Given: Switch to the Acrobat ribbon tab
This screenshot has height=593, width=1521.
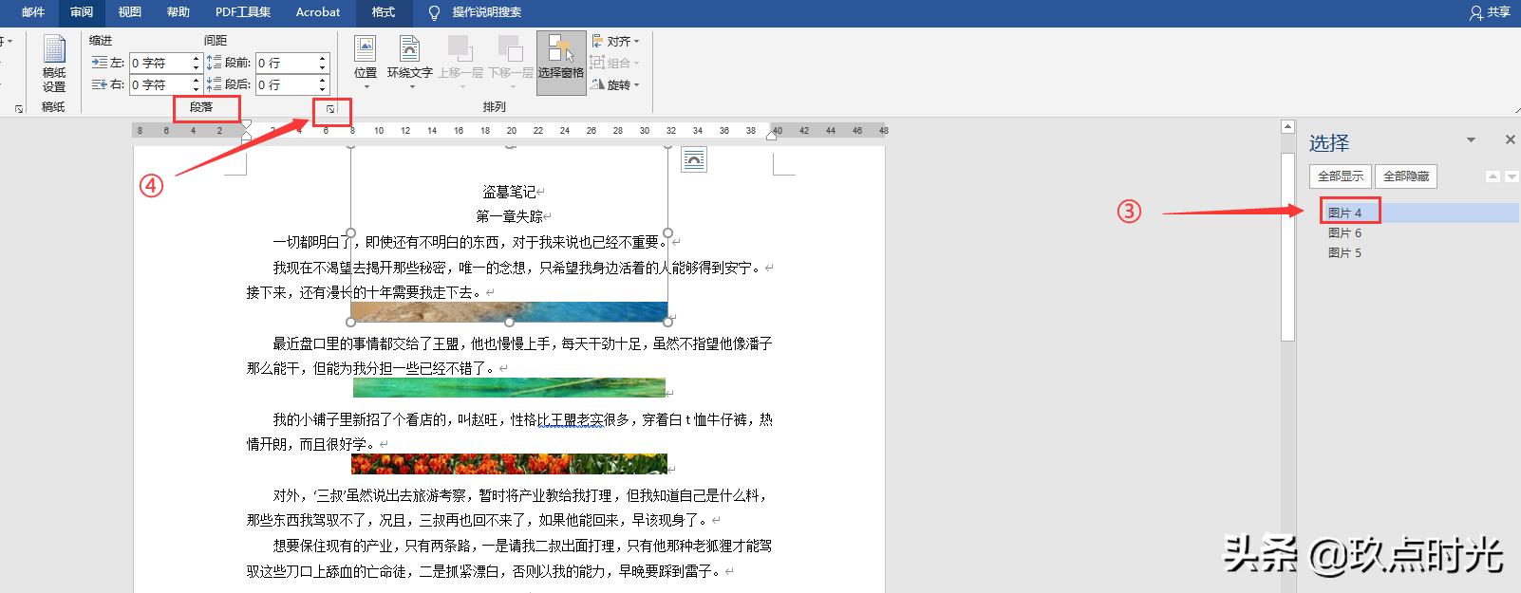Looking at the screenshot, I should [318, 12].
